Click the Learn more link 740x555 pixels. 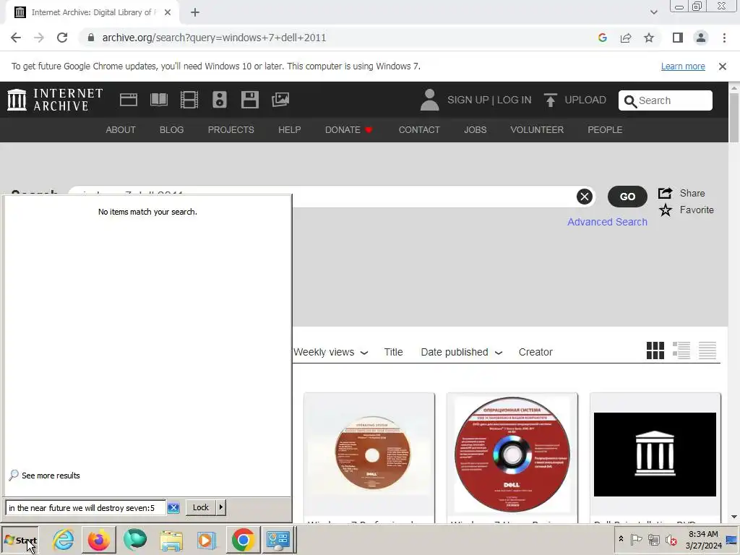click(x=683, y=66)
